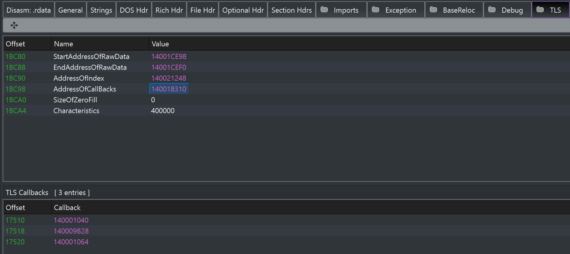This screenshot has width=570, height=254.
Task: Switch to the DOS Hdr tab
Action: tap(134, 10)
